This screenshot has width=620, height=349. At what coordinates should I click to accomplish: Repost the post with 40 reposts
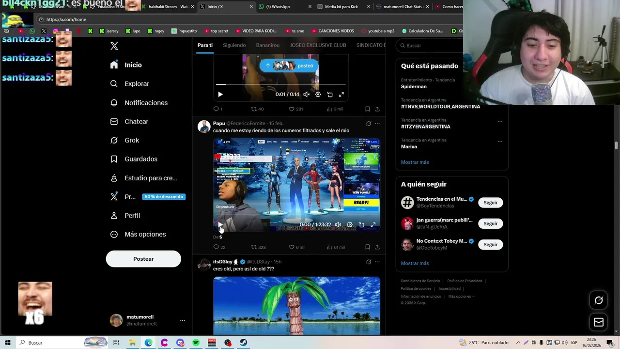[x=257, y=109]
